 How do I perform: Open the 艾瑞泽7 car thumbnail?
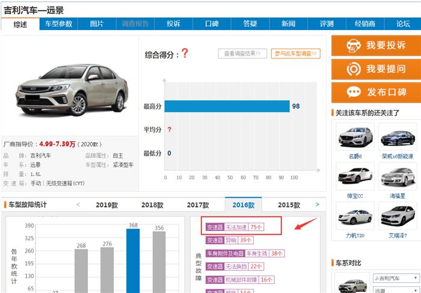(398, 215)
